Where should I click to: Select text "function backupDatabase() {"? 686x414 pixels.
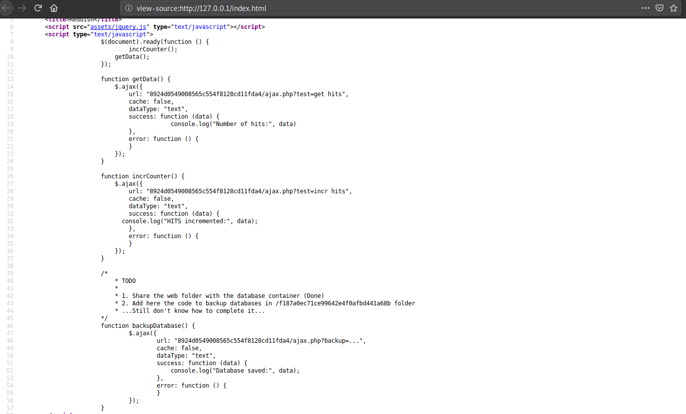coord(148,326)
